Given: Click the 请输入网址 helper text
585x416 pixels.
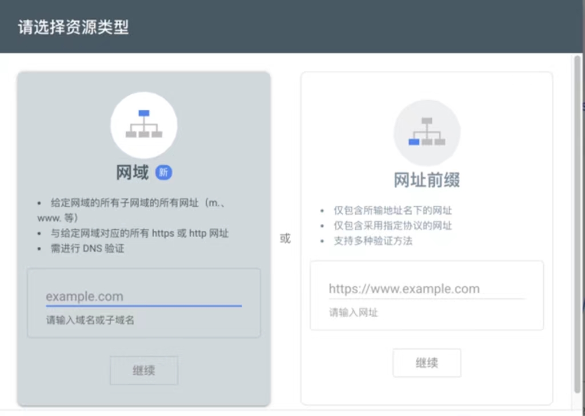Looking at the screenshot, I should (353, 313).
